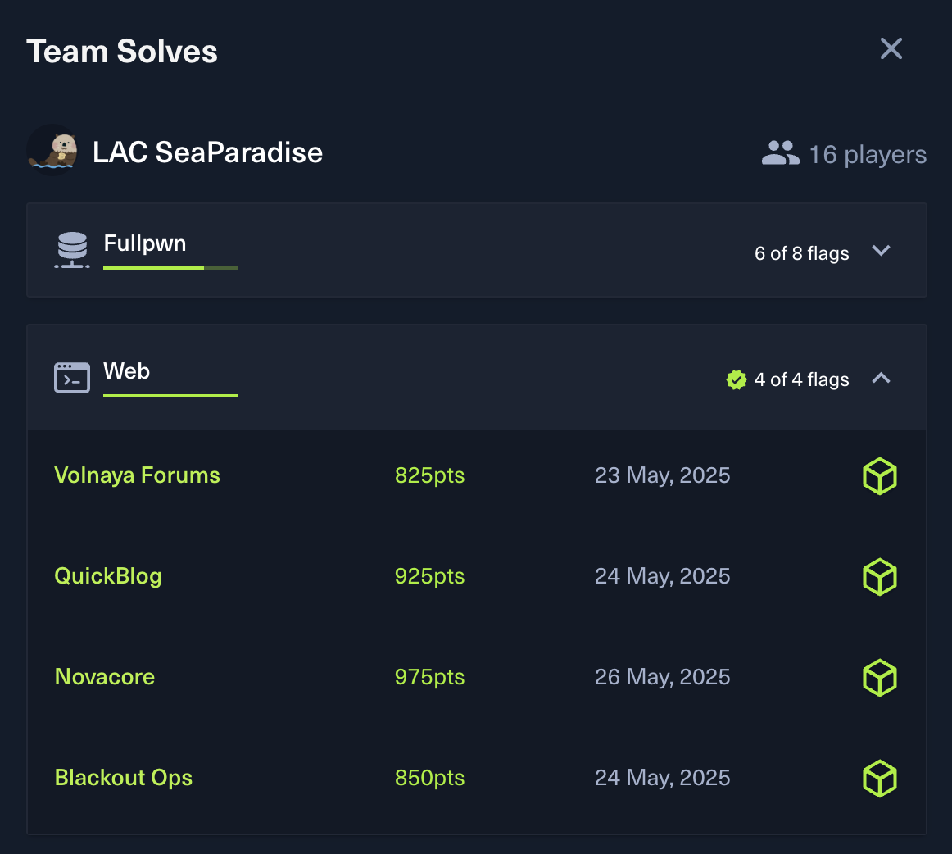Open the Blackout Ops challenge link

pyautogui.click(x=124, y=778)
